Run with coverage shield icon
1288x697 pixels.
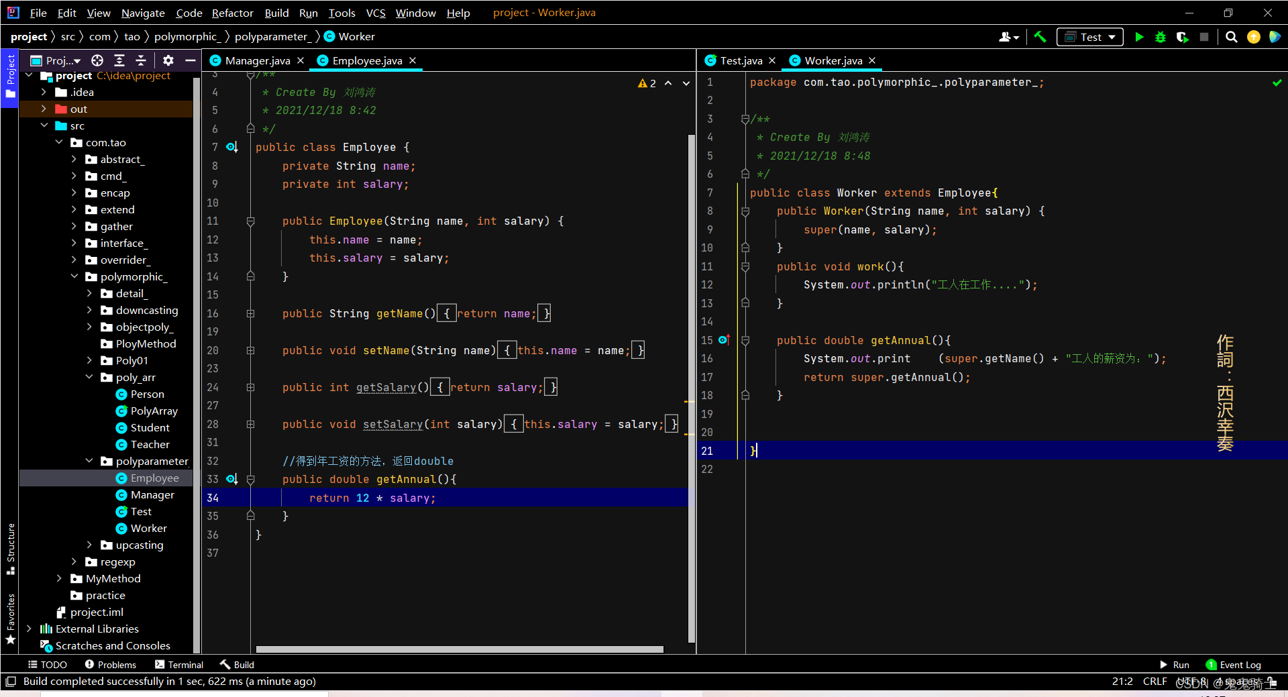click(1183, 37)
